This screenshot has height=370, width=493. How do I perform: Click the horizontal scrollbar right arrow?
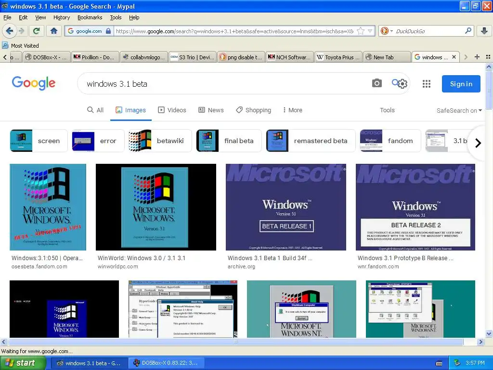click(481, 342)
